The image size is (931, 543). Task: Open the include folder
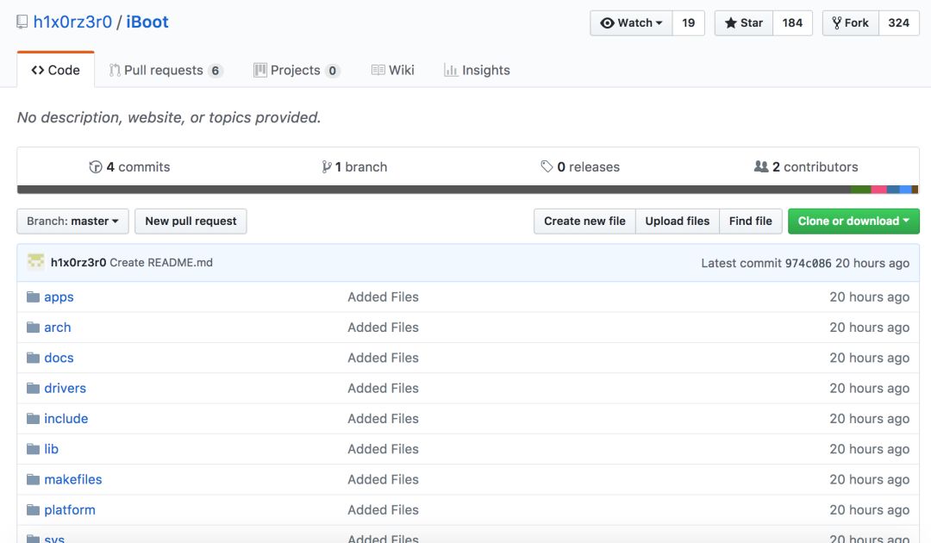click(66, 418)
